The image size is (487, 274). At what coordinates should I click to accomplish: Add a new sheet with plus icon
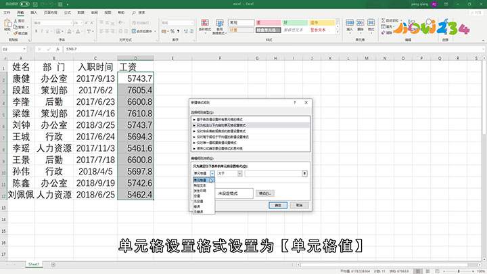click(53, 265)
